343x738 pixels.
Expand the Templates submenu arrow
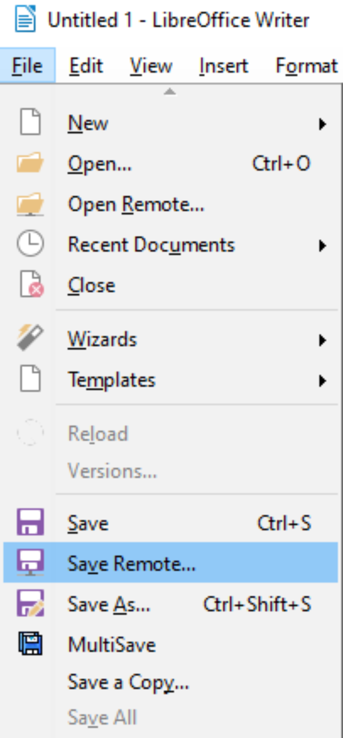point(323,381)
